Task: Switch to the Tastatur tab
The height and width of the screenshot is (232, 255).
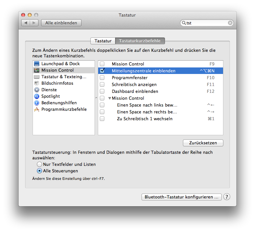Action: coord(103,41)
